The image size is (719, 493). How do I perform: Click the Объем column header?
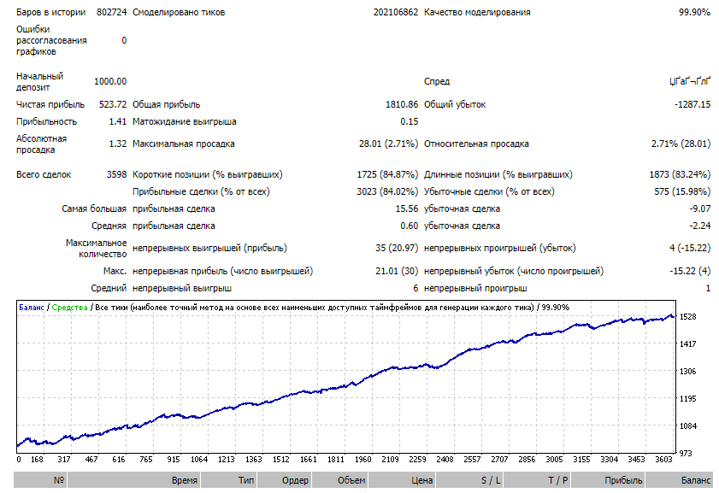click(x=339, y=480)
